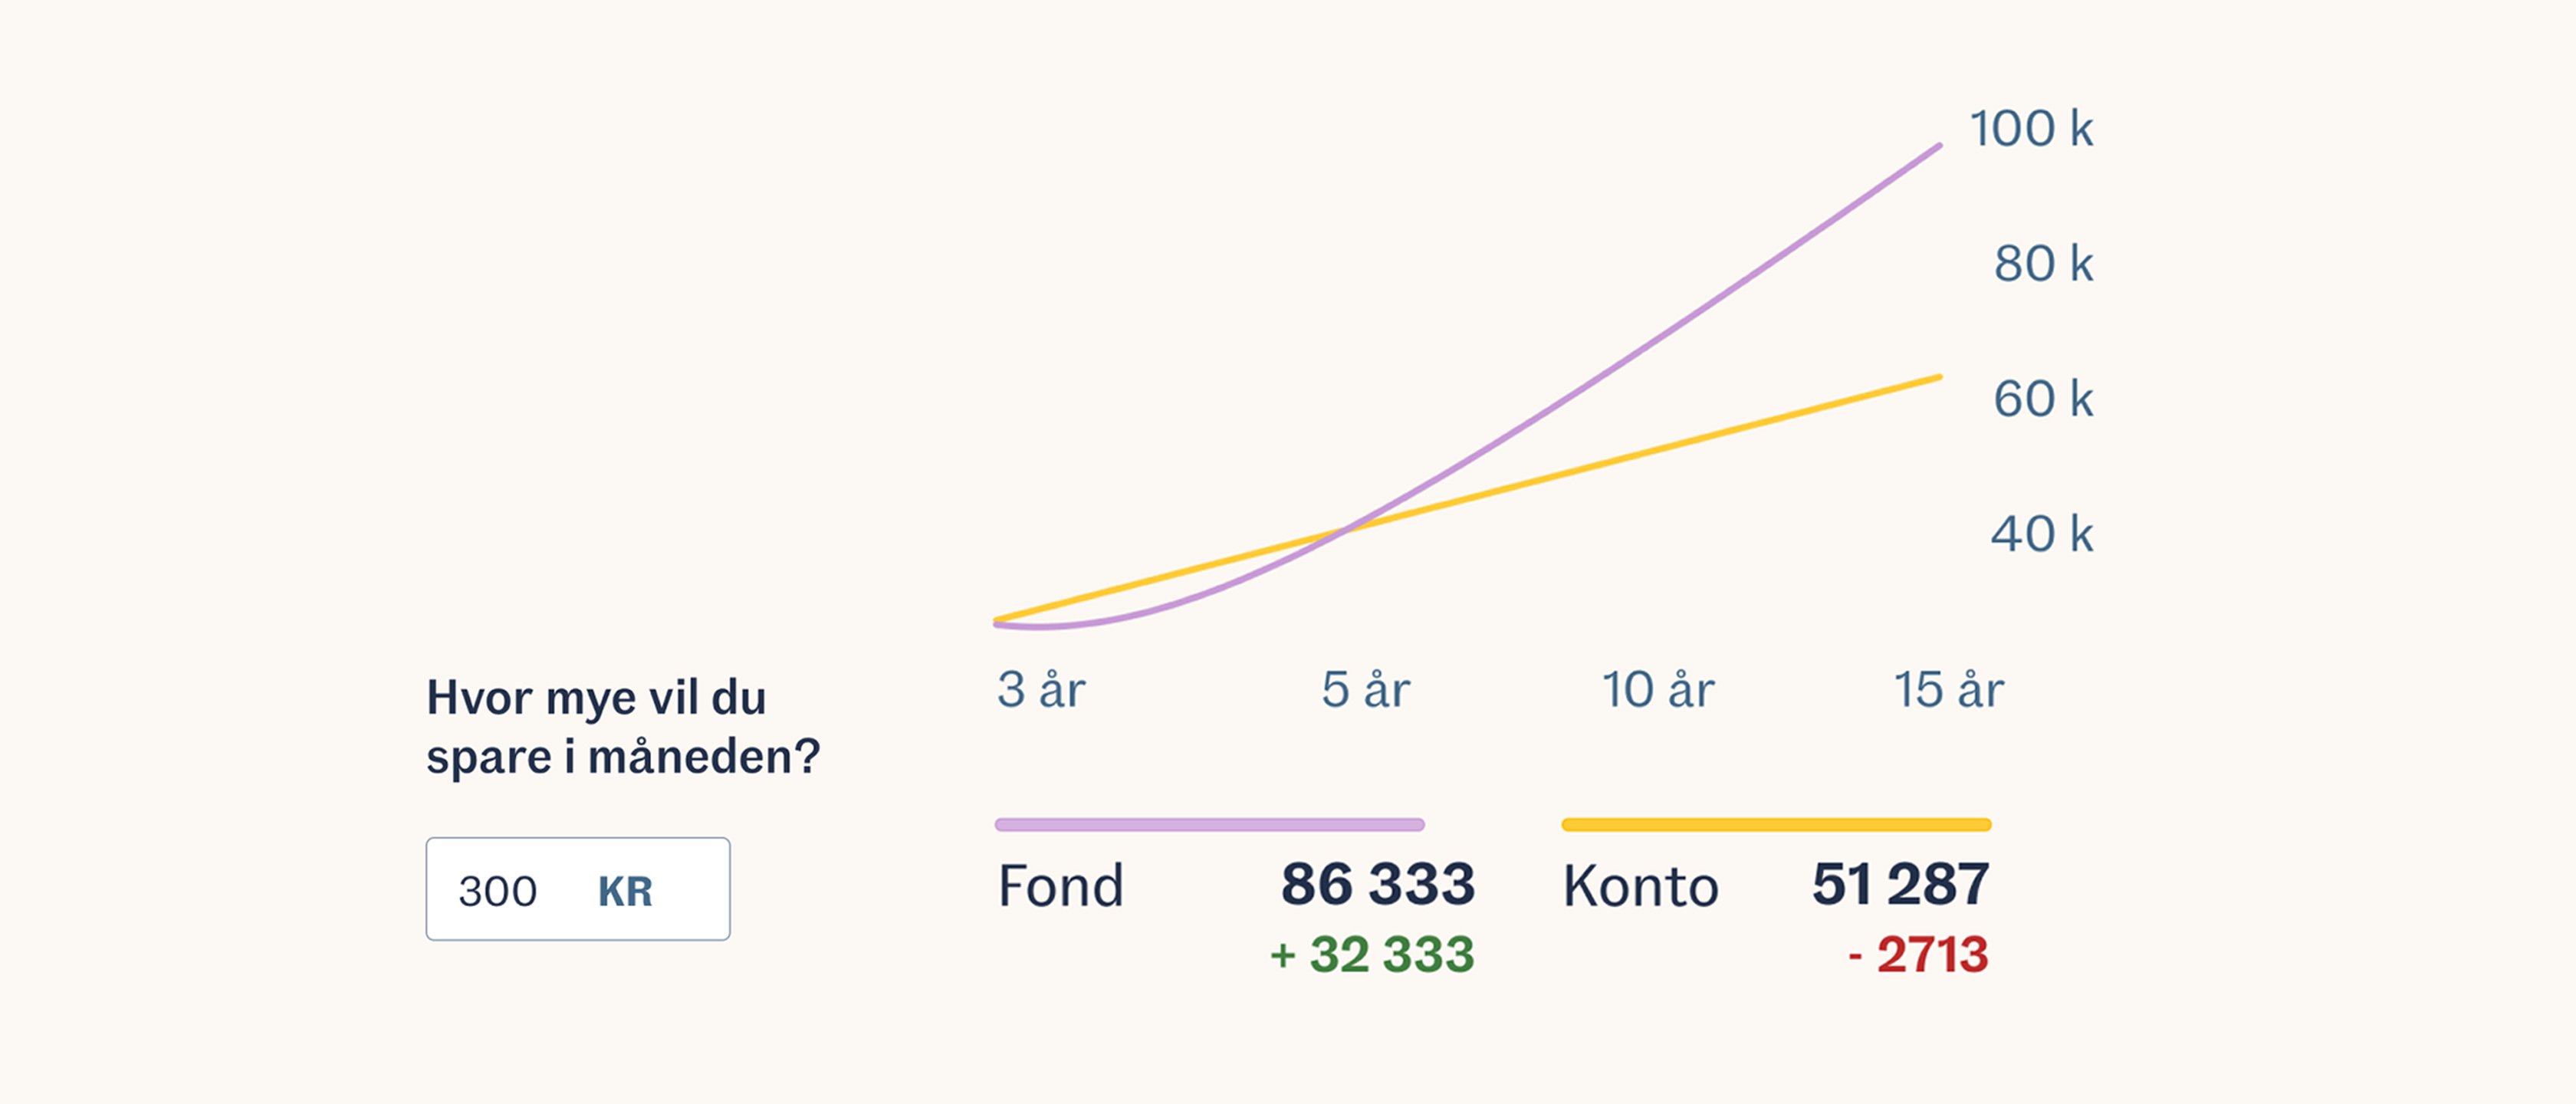
Task: Select the 3 år time horizon label
Action: tap(1041, 689)
